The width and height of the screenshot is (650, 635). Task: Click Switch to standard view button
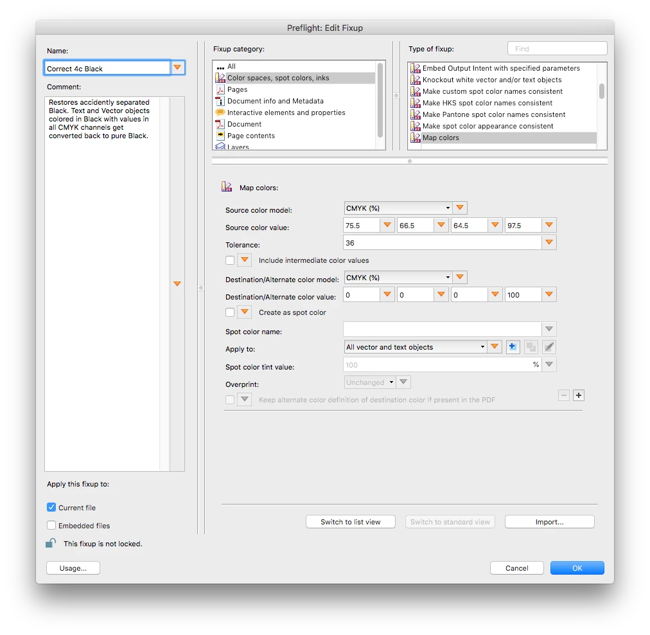450,521
